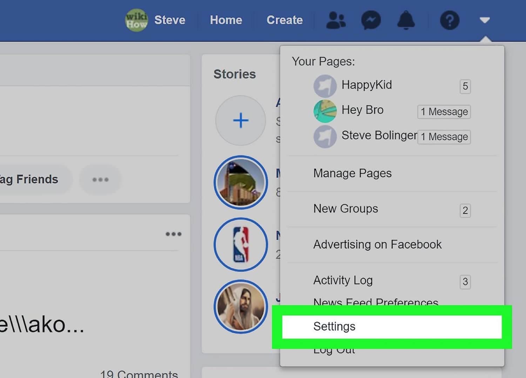Open the Messenger icon

coord(371,20)
